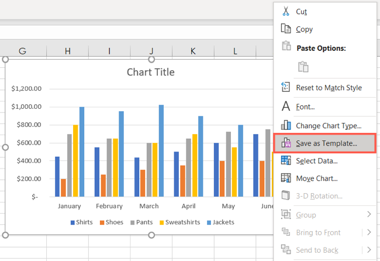Click the paste clipboard icon under Paste Options
The height and width of the screenshot is (261, 380).
303,67
